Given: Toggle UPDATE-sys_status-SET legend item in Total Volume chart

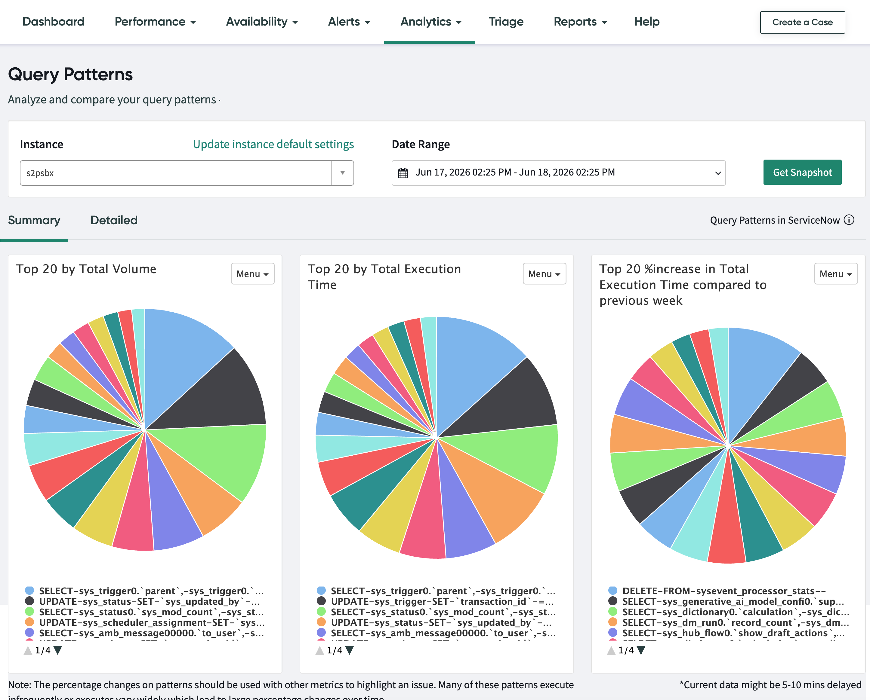Looking at the screenshot, I should (x=143, y=602).
